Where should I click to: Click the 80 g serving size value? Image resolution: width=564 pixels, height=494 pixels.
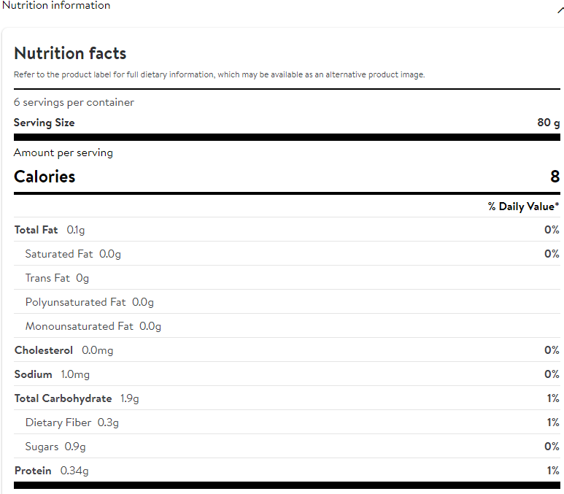coord(548,123)
